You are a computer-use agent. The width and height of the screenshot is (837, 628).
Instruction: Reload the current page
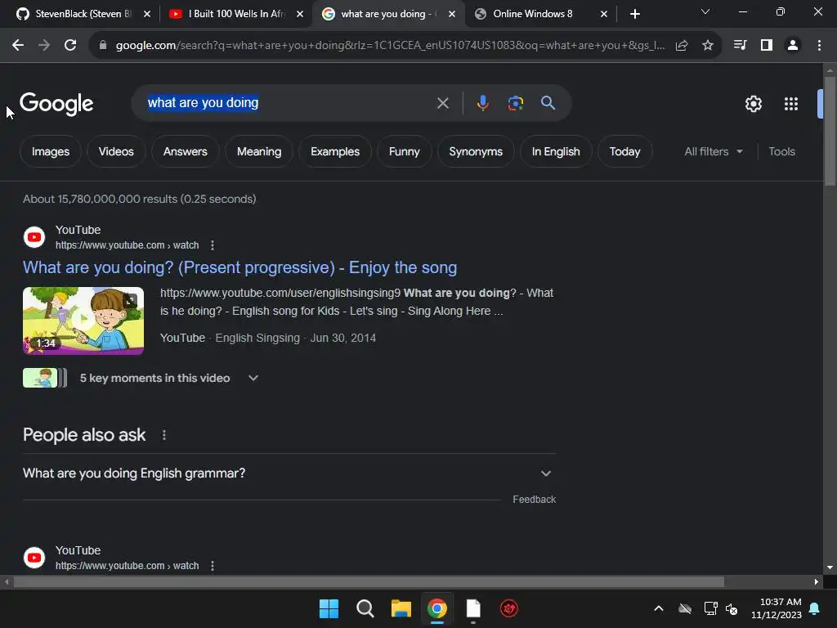click(x=70, y=46)
